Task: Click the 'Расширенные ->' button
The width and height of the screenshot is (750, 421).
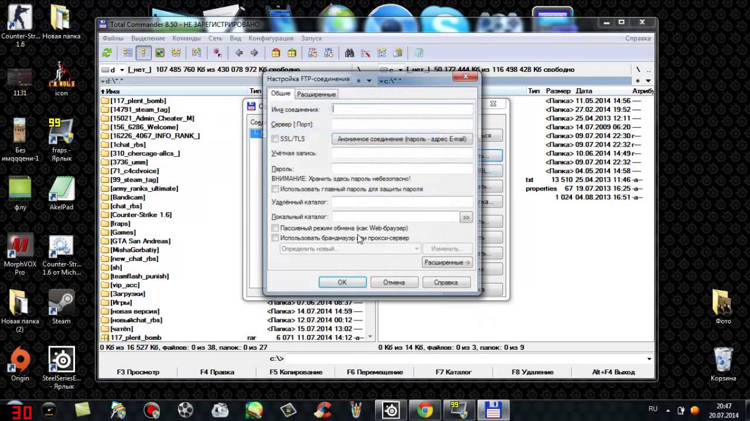Action: pyautogui.click(x=447, y=263)
